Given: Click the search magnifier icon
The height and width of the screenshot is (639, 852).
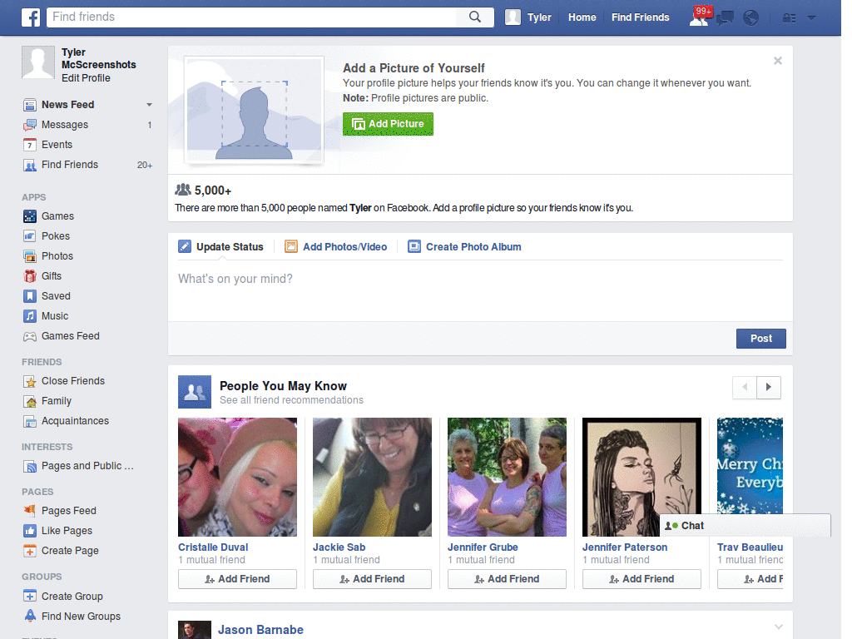Looking at the screenshot, I should pos(475,17).
